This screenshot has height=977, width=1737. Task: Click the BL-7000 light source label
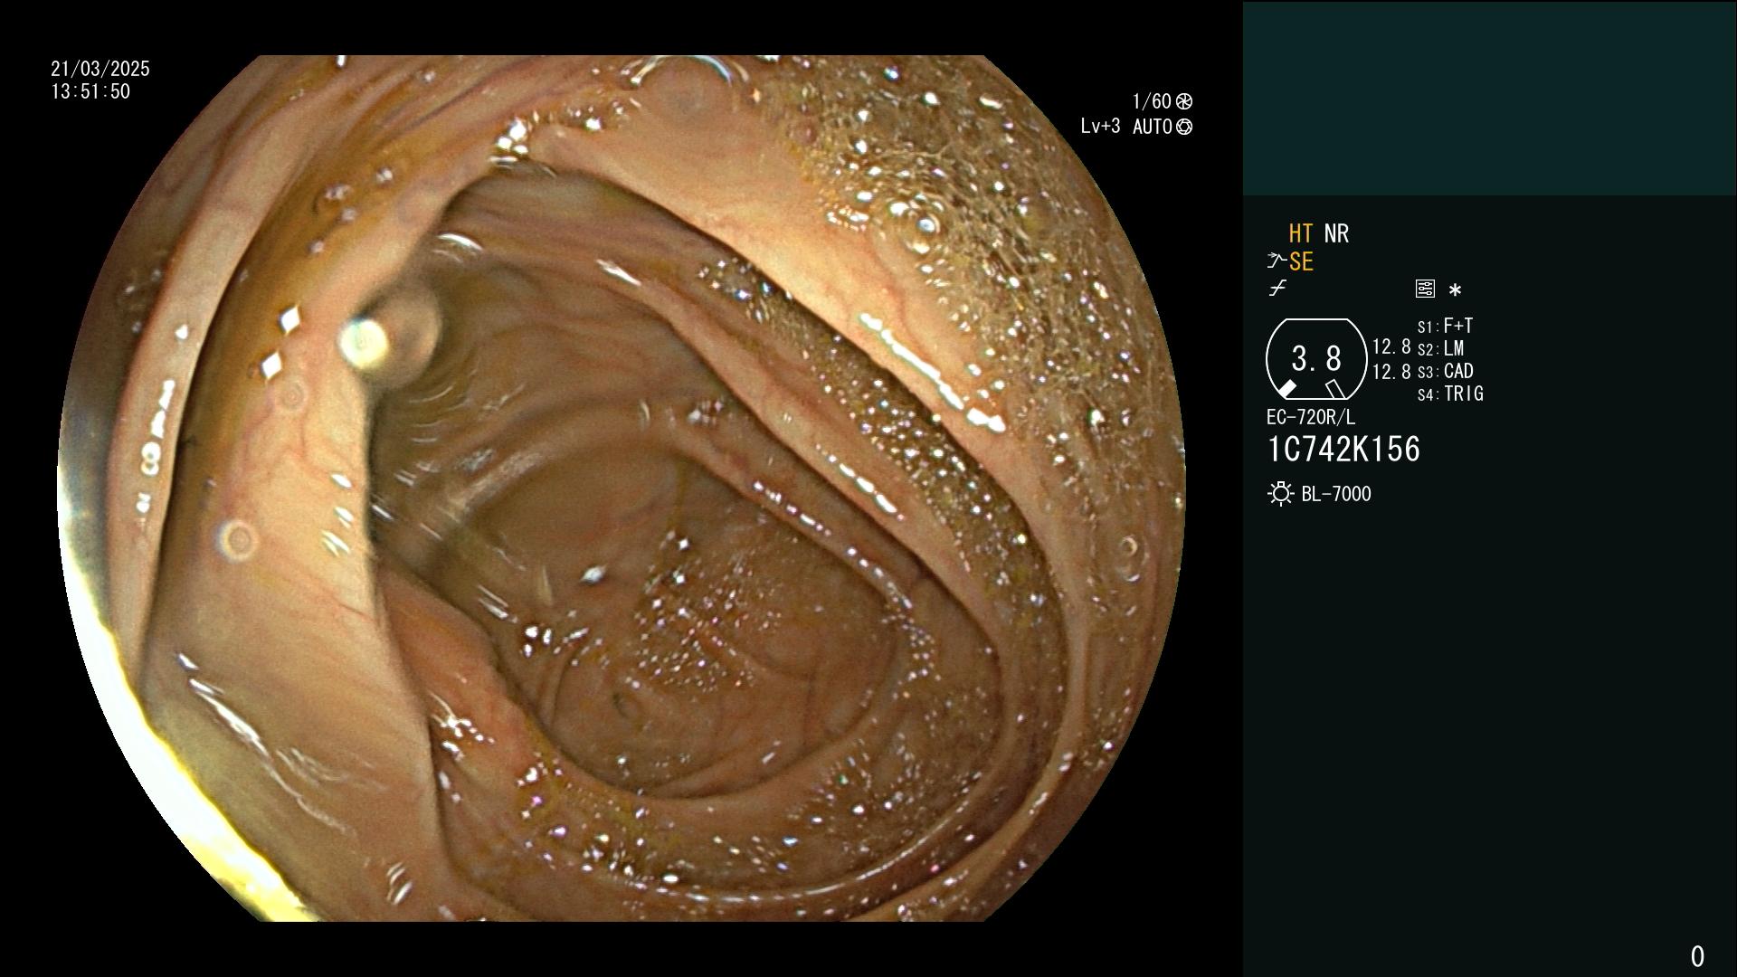1336,495
